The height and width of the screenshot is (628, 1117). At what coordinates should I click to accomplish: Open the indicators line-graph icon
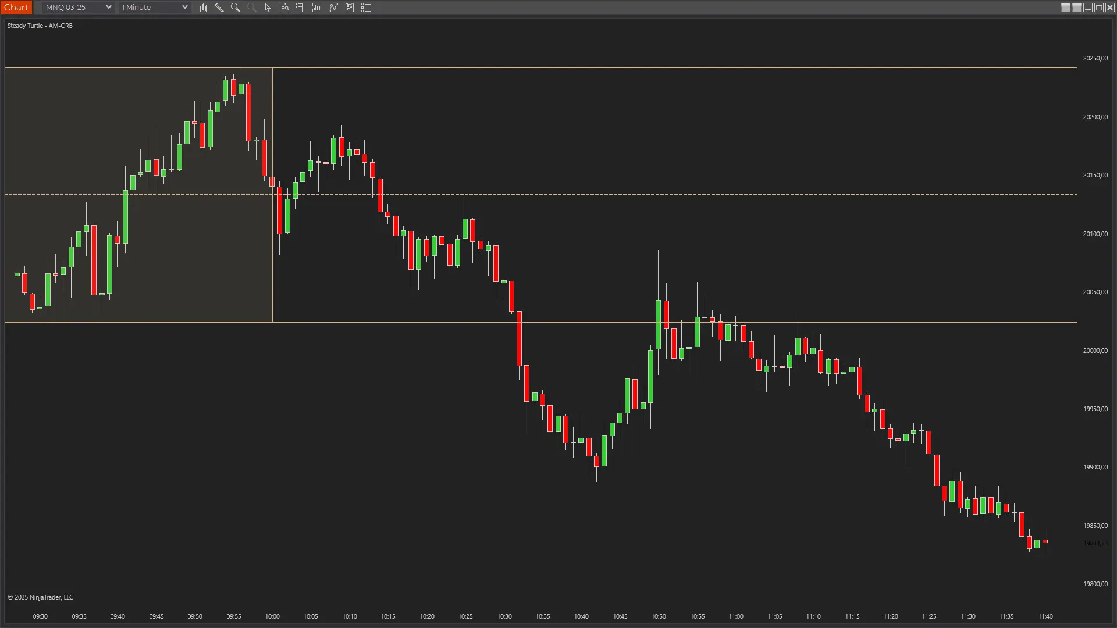[x=333, y=8]
